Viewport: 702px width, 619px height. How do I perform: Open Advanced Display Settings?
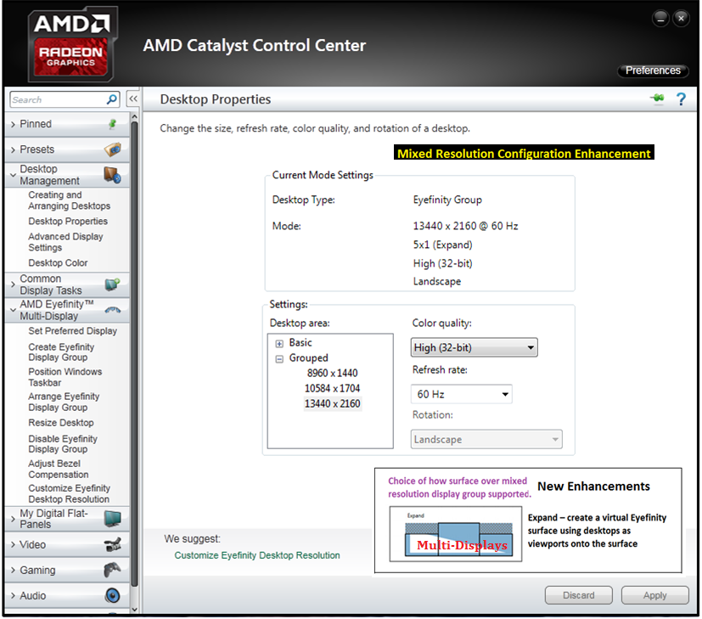pos(65,242)
